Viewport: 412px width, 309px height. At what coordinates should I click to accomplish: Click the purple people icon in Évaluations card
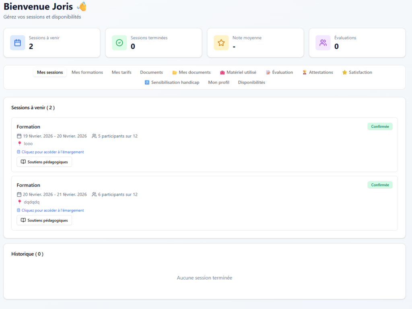(323, 43)
